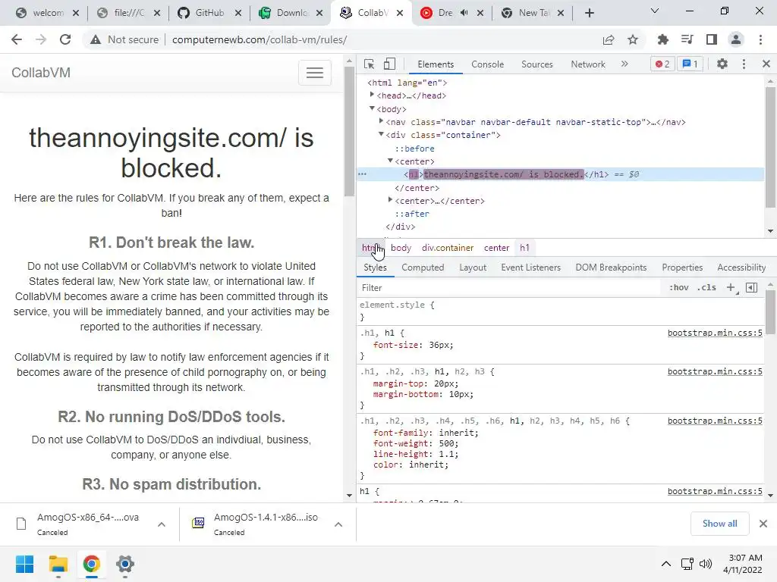Collapse the body node
Viewport: 777px width, 582px height.
[x=372, y=108]
